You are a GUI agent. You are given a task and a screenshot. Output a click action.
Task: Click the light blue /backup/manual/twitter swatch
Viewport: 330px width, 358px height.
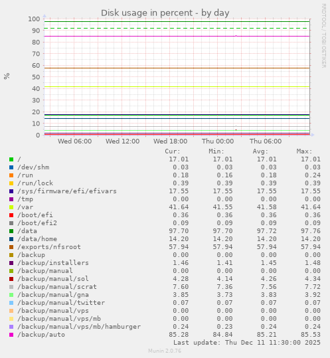point(11,303)
